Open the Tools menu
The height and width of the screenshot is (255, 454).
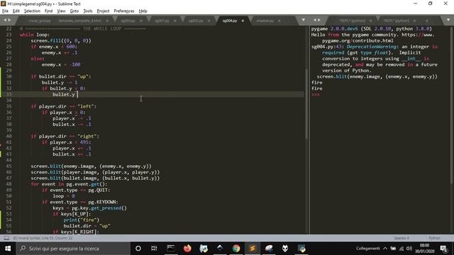coord(88,11)
